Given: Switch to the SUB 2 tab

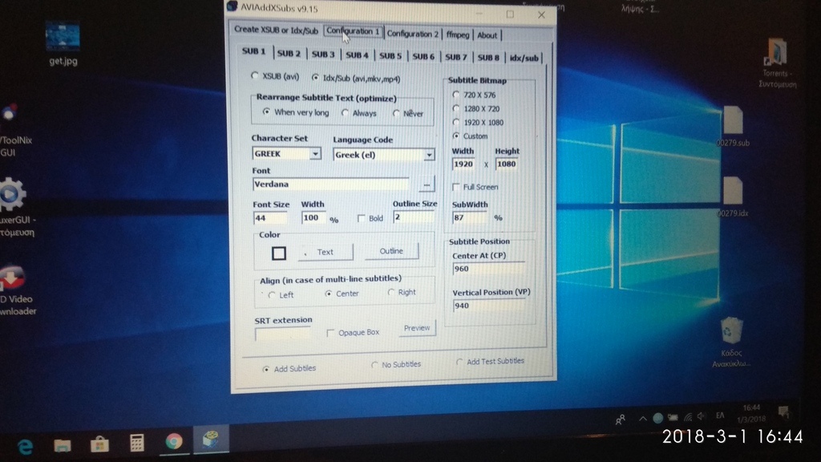Looking at the screenshot, I should click(289, 55).
